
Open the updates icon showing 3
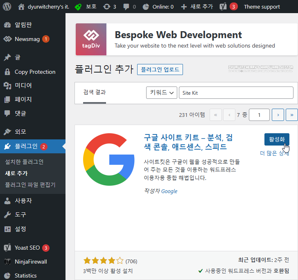pos(106,7)
